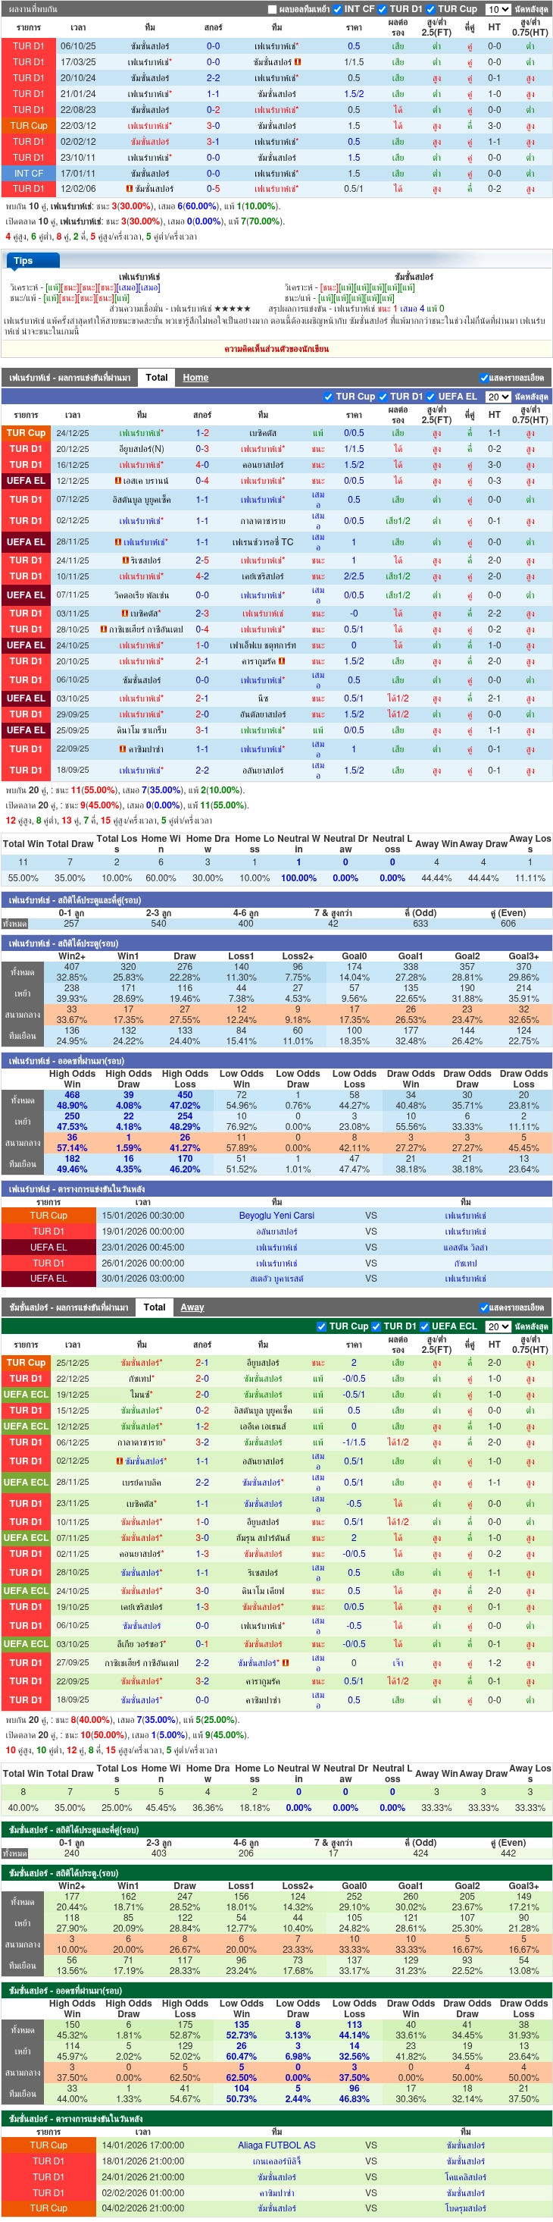Switch to the Home tab for Fenerbahce
Viewport: 553px width, 2222px height.
[x=195, y=378]
